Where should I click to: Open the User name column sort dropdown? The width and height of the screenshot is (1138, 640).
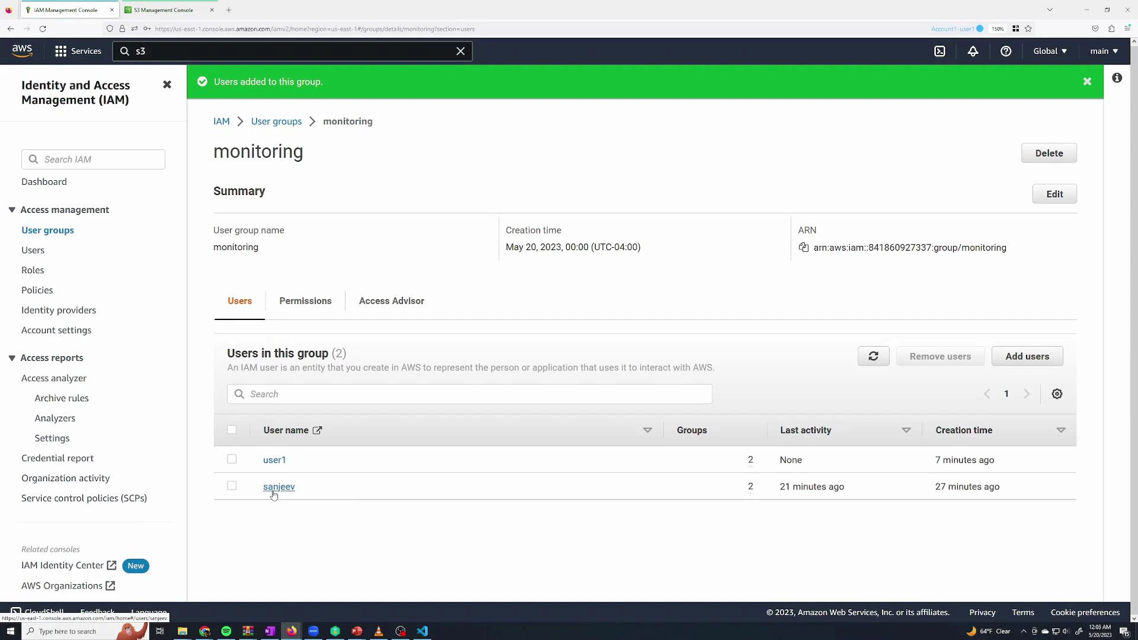coord(647,430)
